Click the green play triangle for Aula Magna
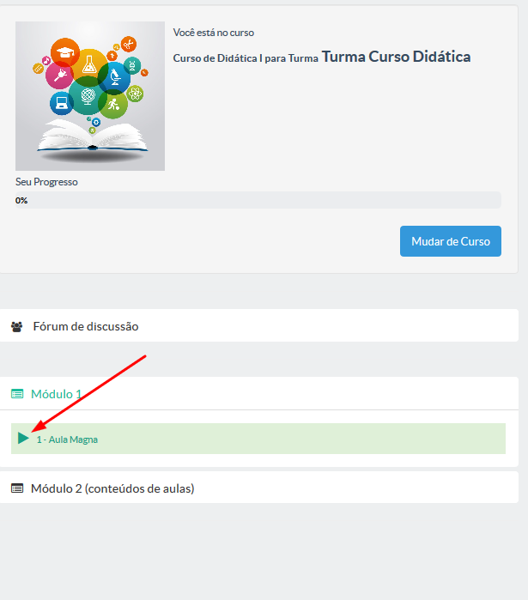The width and height of the screenshot is (528, 600). pos(23,438)
